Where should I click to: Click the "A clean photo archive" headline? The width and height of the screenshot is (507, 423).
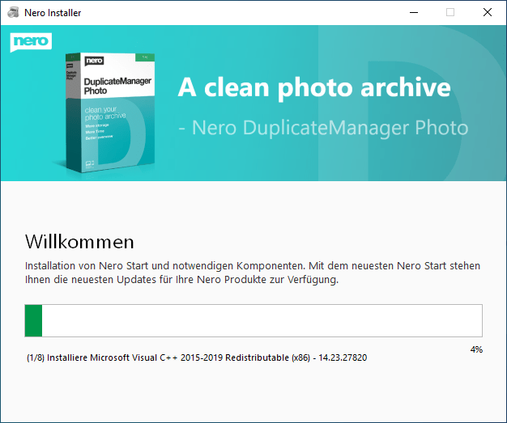tap(313, 88)
